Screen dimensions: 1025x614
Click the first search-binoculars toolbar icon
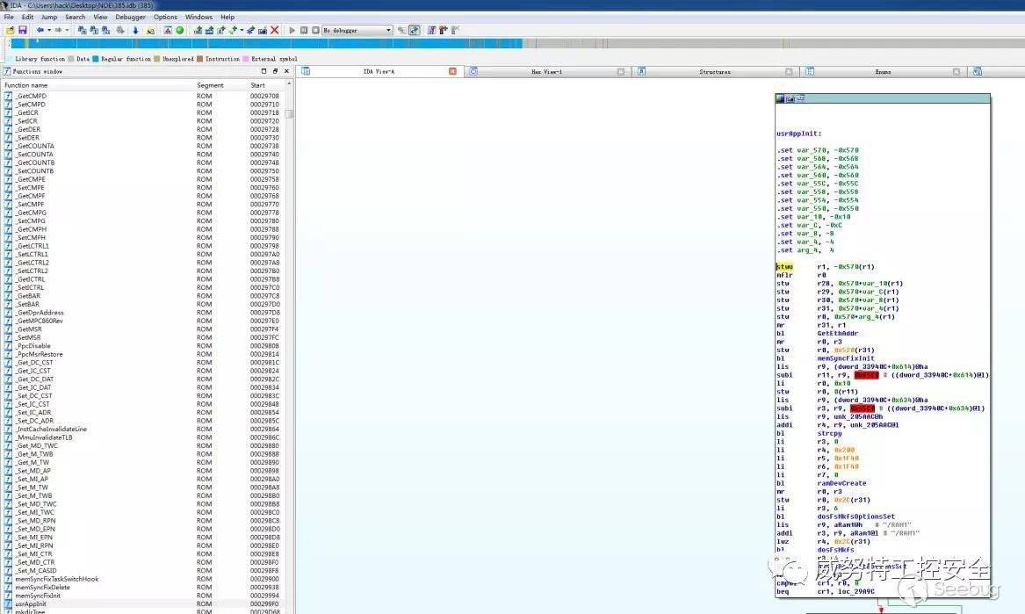click(81, 30)
